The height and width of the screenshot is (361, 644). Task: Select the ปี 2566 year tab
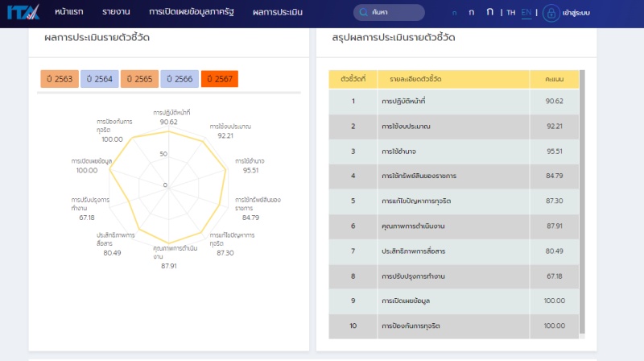(x=179, y=79)
